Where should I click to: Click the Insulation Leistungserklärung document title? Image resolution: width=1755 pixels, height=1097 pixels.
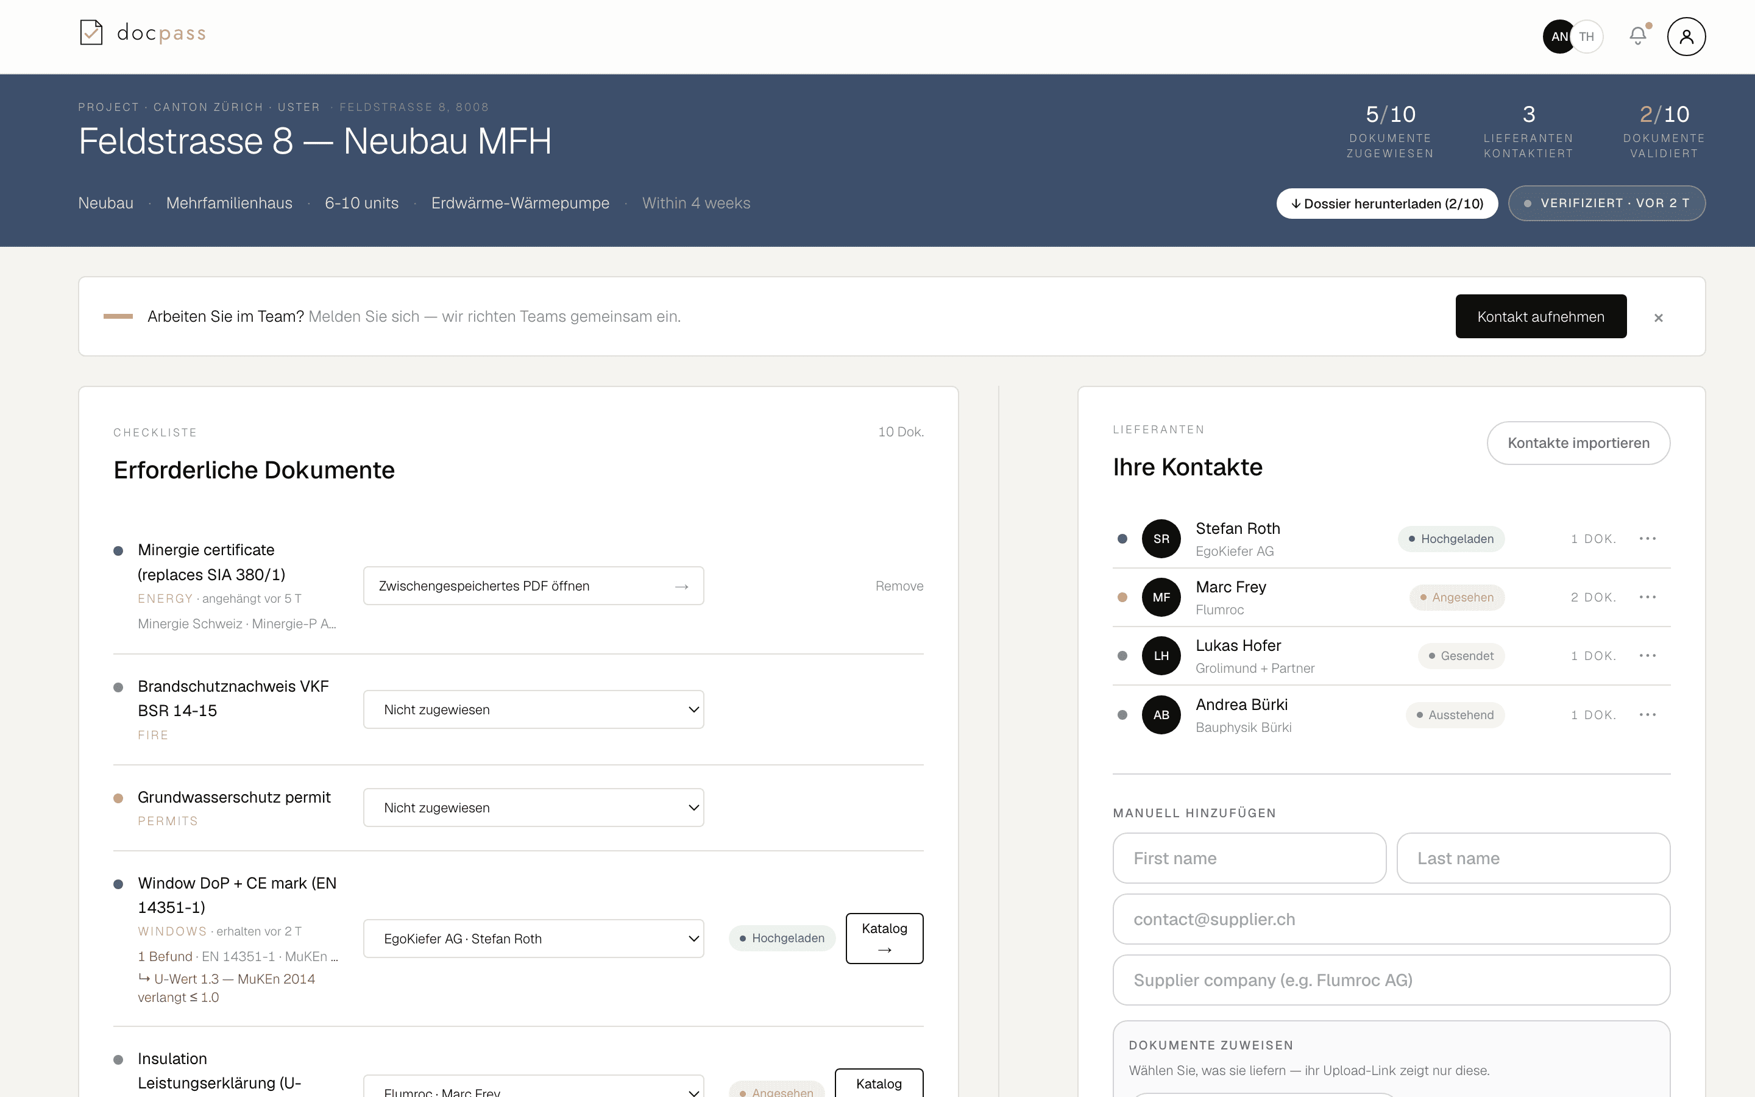(x=219, y=1071)
